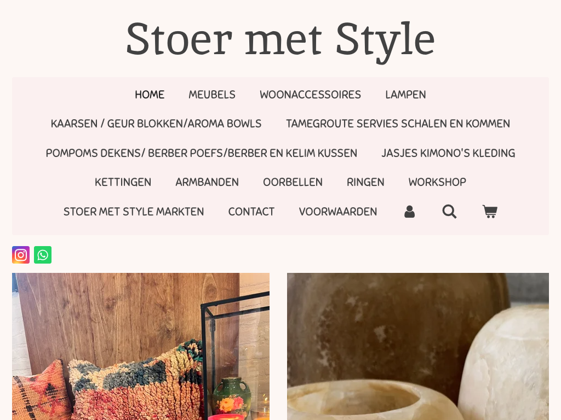Open the shopping cart icon
The width and height of the screenshot is (561, 420).
pyautogui.click(x=490, y=212)
